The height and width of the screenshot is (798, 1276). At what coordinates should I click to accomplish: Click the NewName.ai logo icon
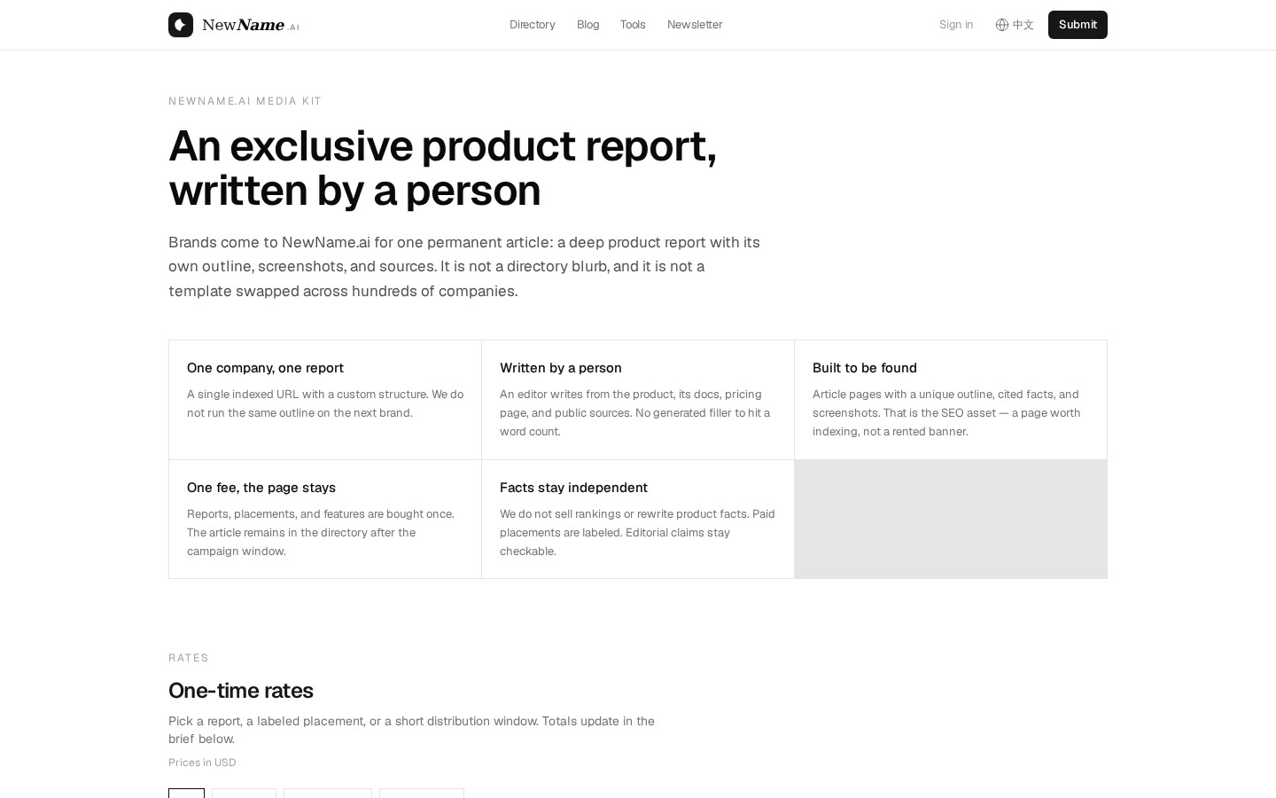click(181, 25)
